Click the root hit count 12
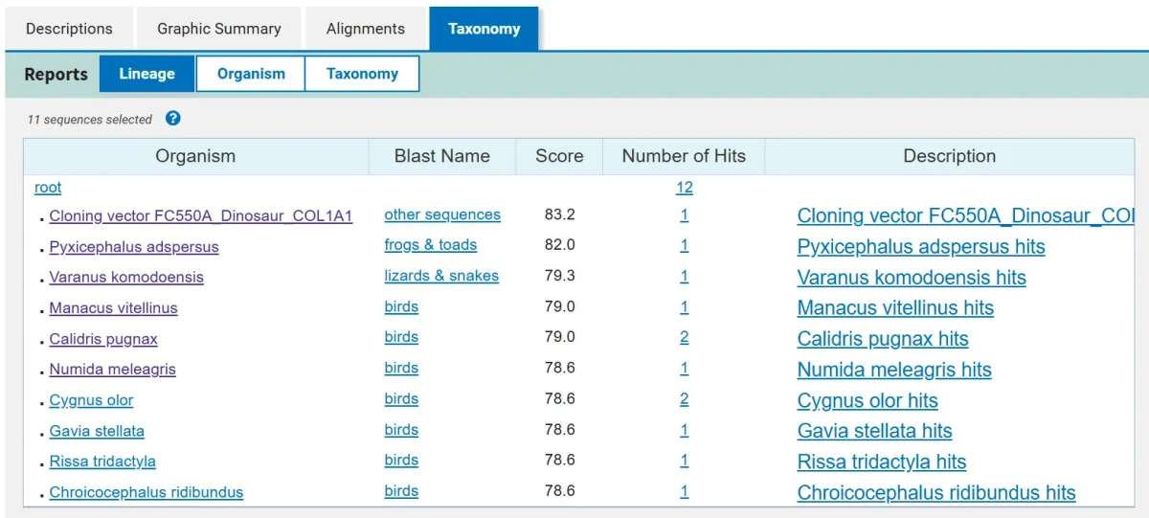Image resolution: width=1149 pixels, height=518 pixels. tap(684, 188)
